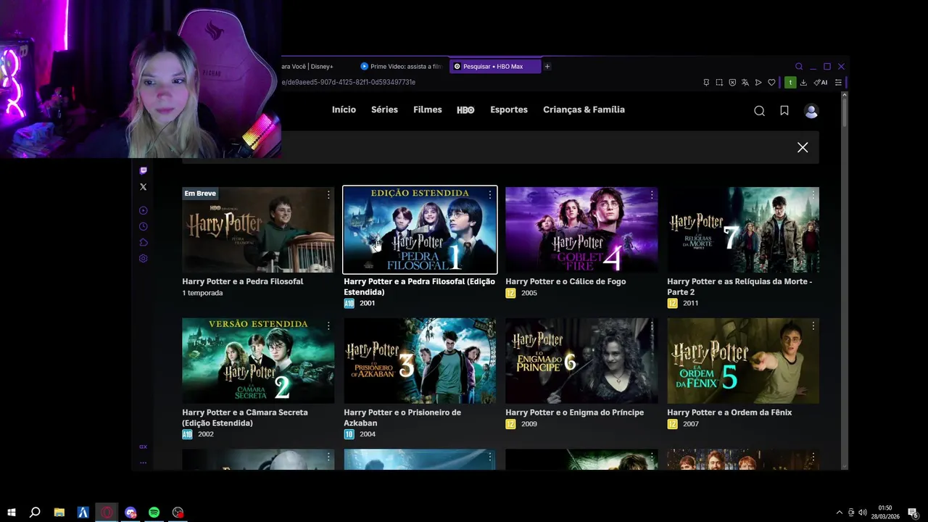
Task: Click the translate page icon
Action: [745, 83]
